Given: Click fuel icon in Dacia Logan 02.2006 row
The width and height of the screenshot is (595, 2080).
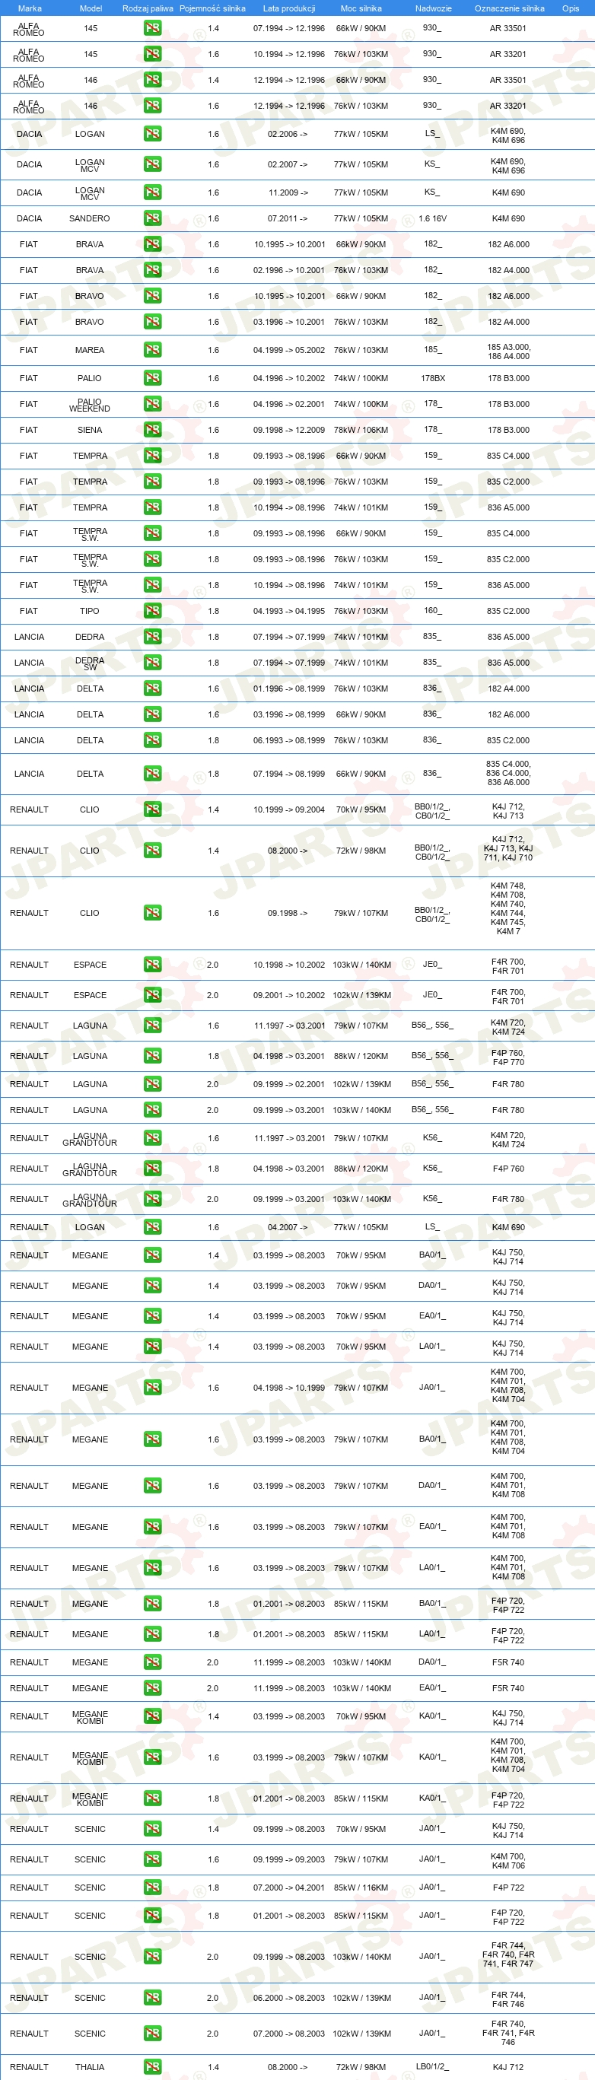Looking at the screenshot, I should click(153, 134).
